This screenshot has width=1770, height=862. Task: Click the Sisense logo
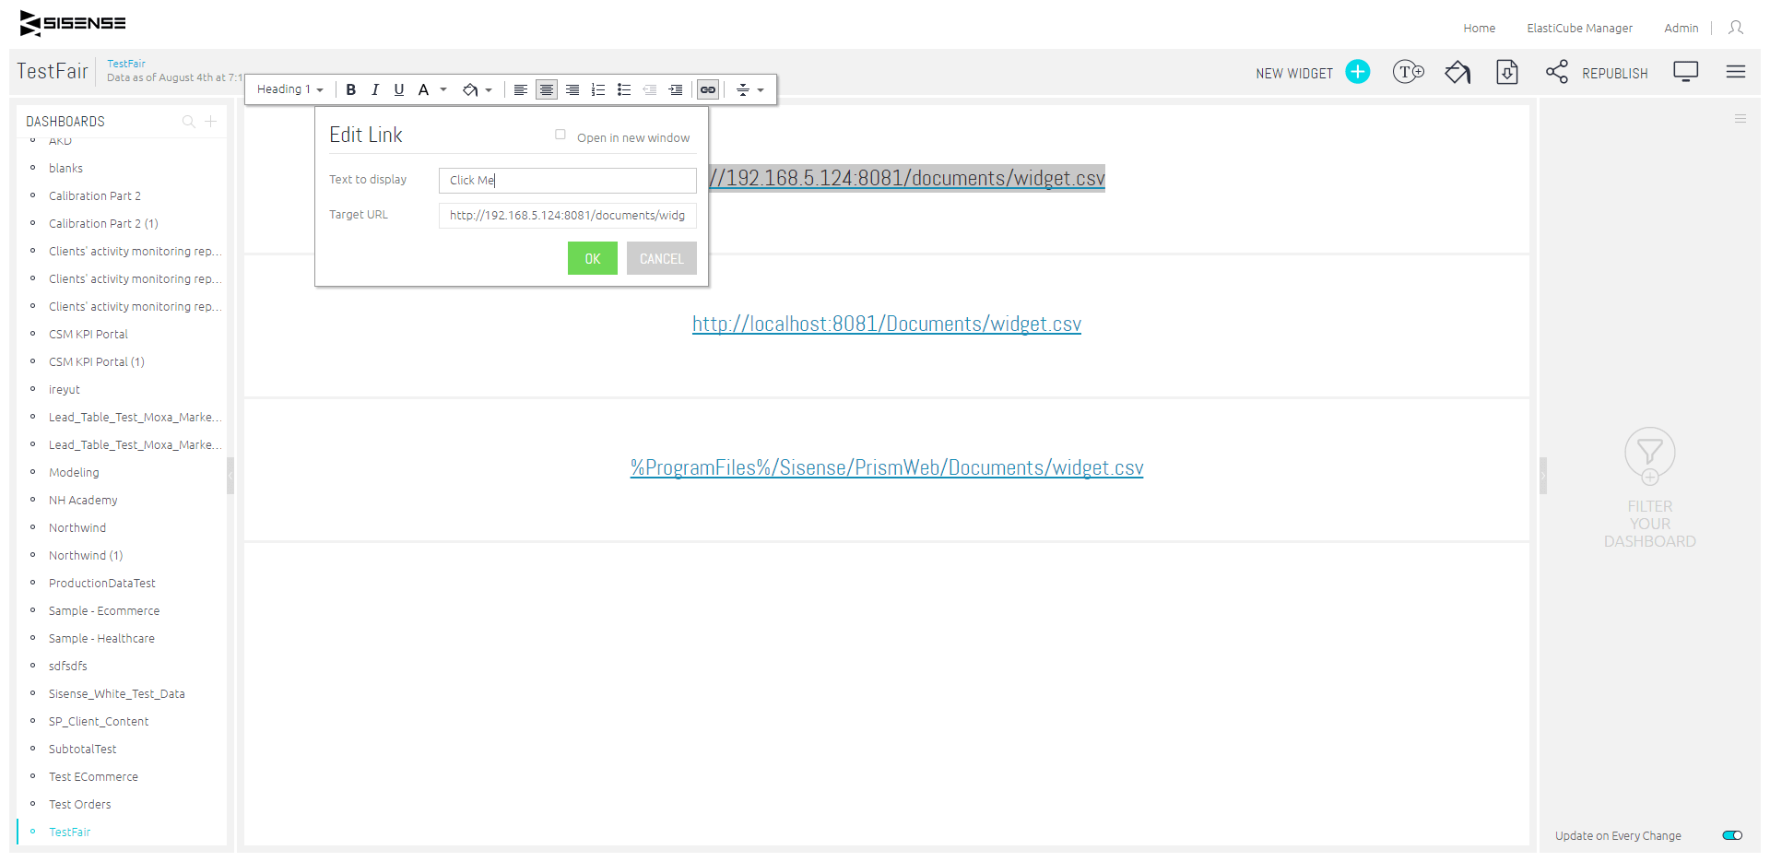pos(73,23)
